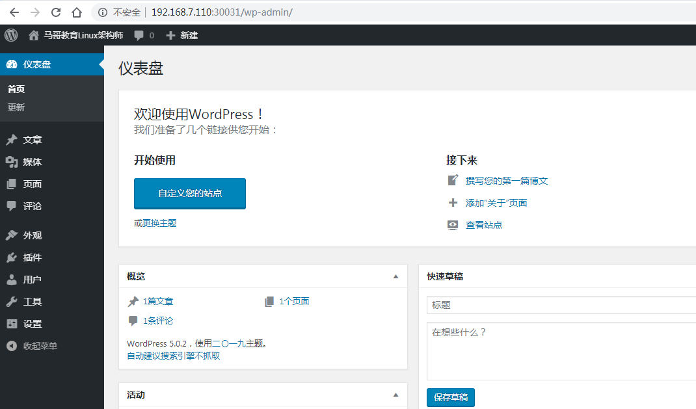Open 评论 comments menu
The image size is (696, 409).
pyautogui.click(x=52, y=206)
